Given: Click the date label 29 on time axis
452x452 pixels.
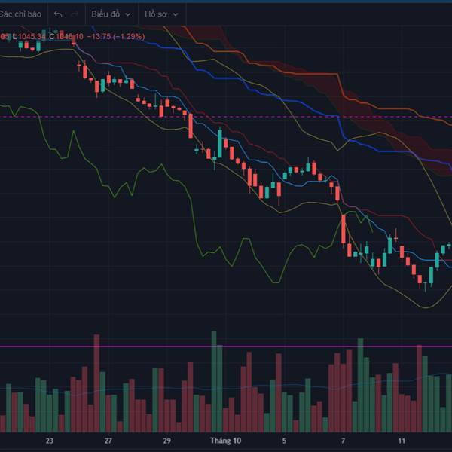Looking at the screenshot, I should click(x=167, y=441).
